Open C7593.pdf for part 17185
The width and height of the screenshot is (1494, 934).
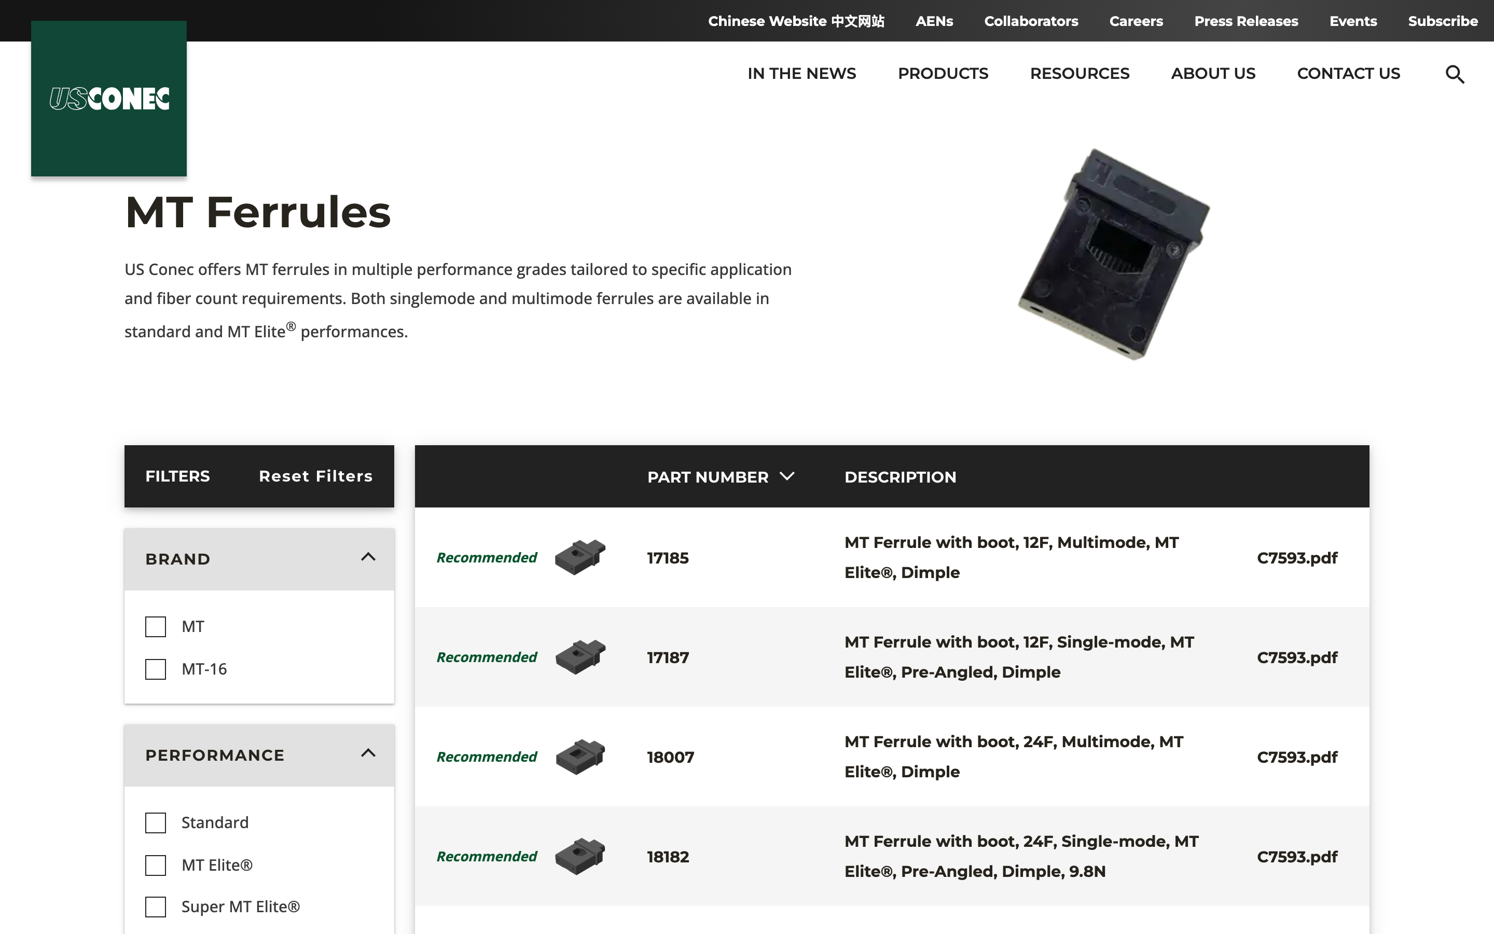(x=1297, y=558)
